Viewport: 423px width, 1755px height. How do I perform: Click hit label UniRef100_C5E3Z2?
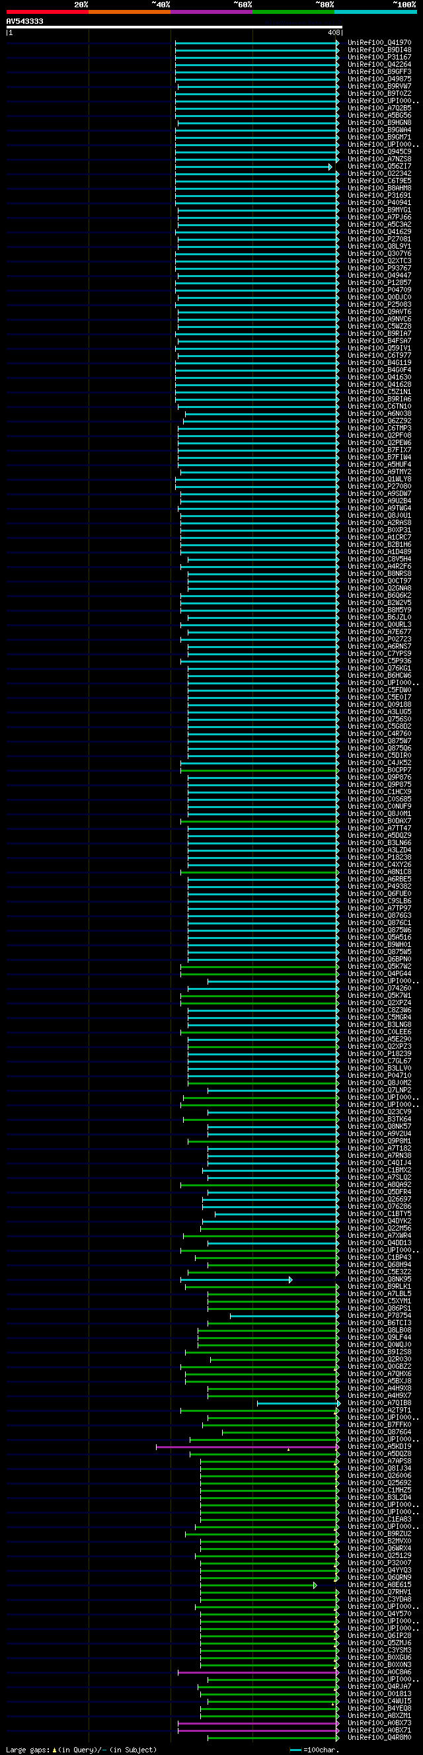click(379, 1272)
